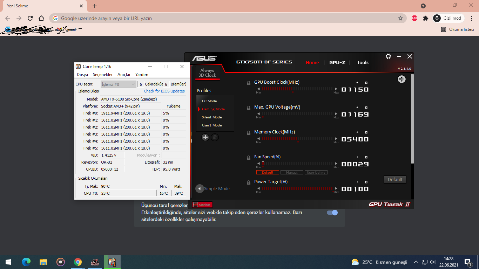Click the Core Temp taskbar icon

point(112,262)
